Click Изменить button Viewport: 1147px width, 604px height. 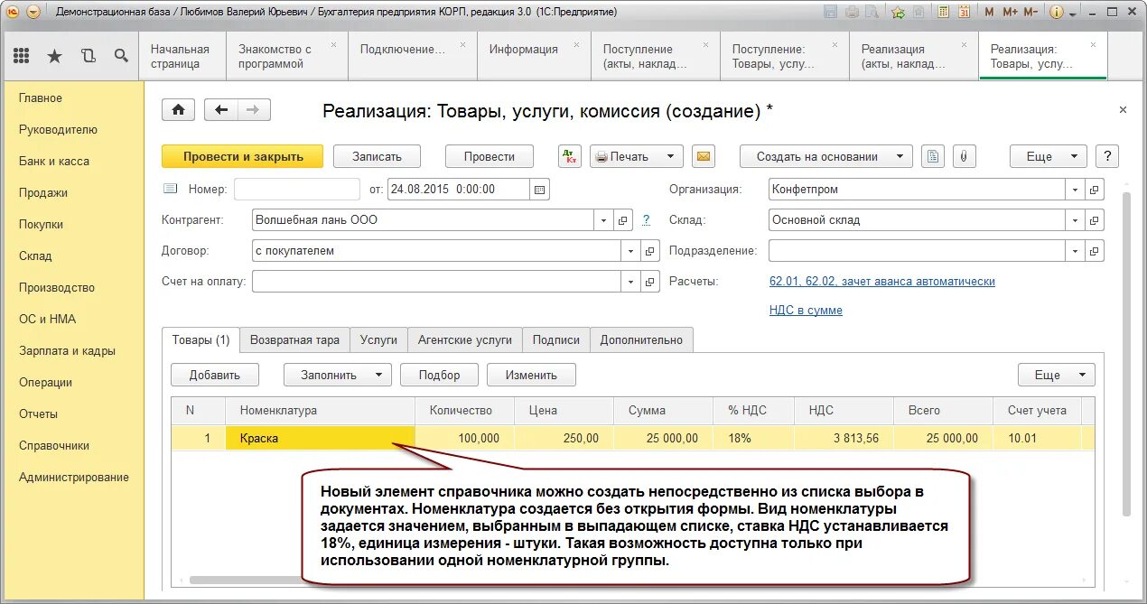click(531, 375)
